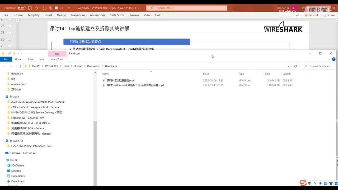Open Ericsson group in navigation pane
The image size is (338, 190).
pos(14,97)
